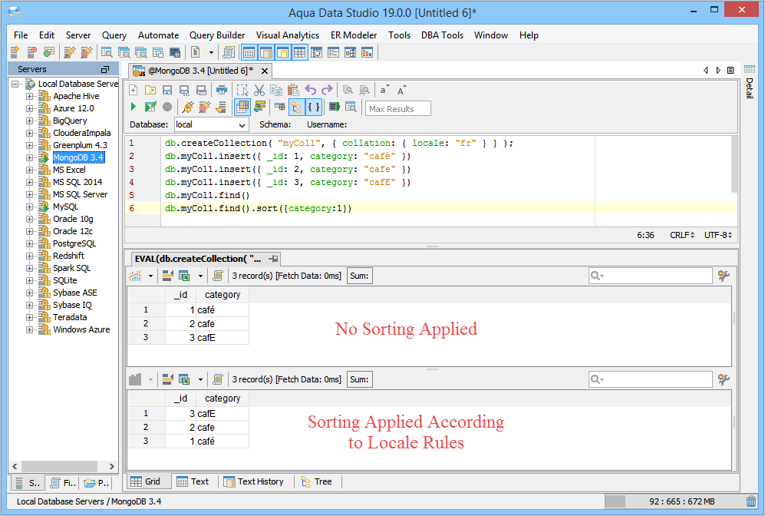Click the Print icon in editor toolbar

[222, 90]
